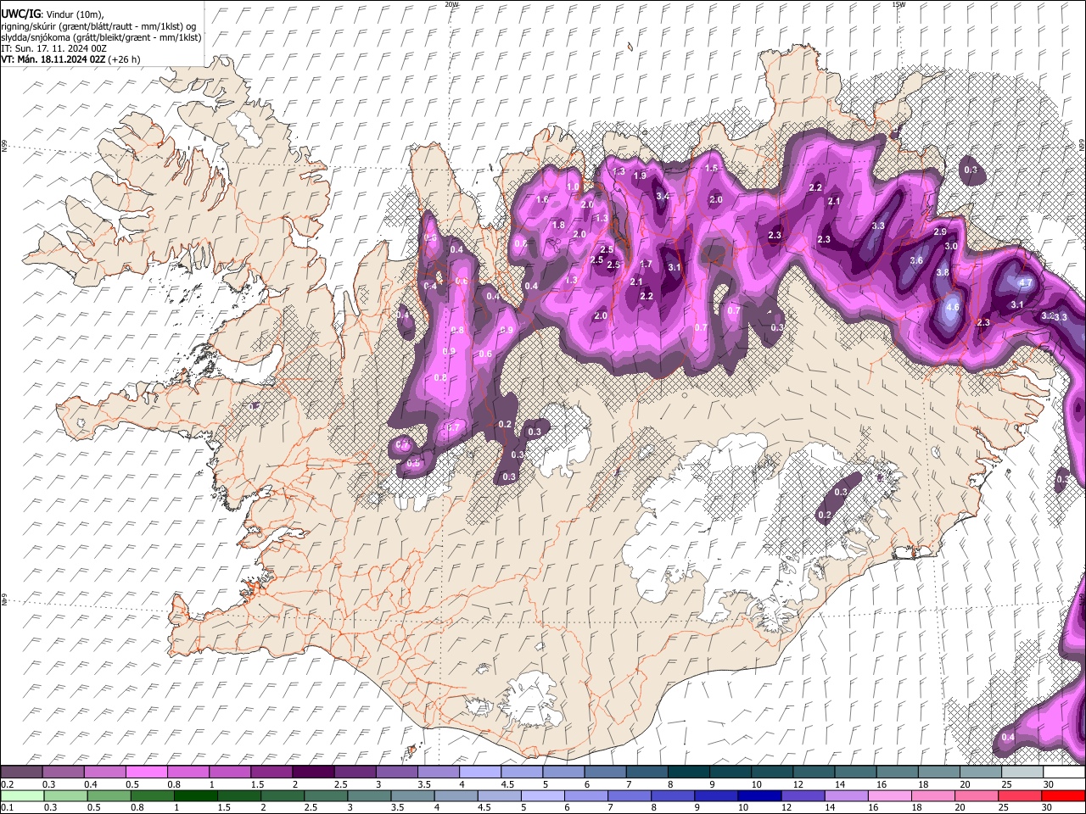Screen dimensions: 1086x814
Task: Click the 3.4 snowfall value on the map
Action: (x=663, y=197)
